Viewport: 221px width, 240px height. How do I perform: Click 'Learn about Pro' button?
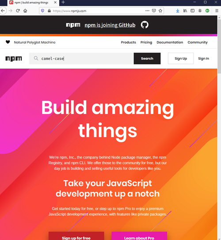coord(139,236)
